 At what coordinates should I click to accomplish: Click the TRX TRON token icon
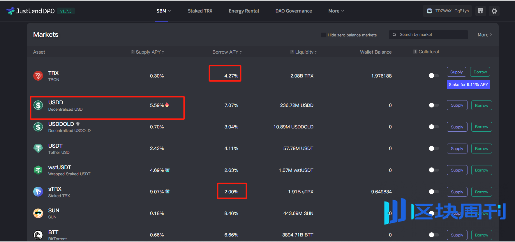[x=38, y=76]
